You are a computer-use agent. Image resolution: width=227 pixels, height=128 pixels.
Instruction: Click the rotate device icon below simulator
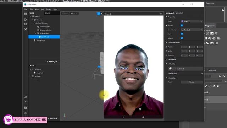point(143,117)
